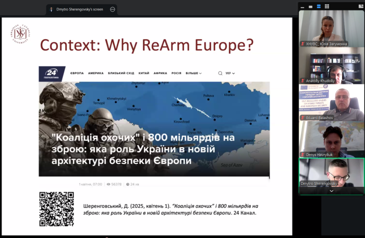The width and height of the screenshot is (365, 238).
Task: Click the Ukrainian Catholic University logo
Action: tap(20, 35)
